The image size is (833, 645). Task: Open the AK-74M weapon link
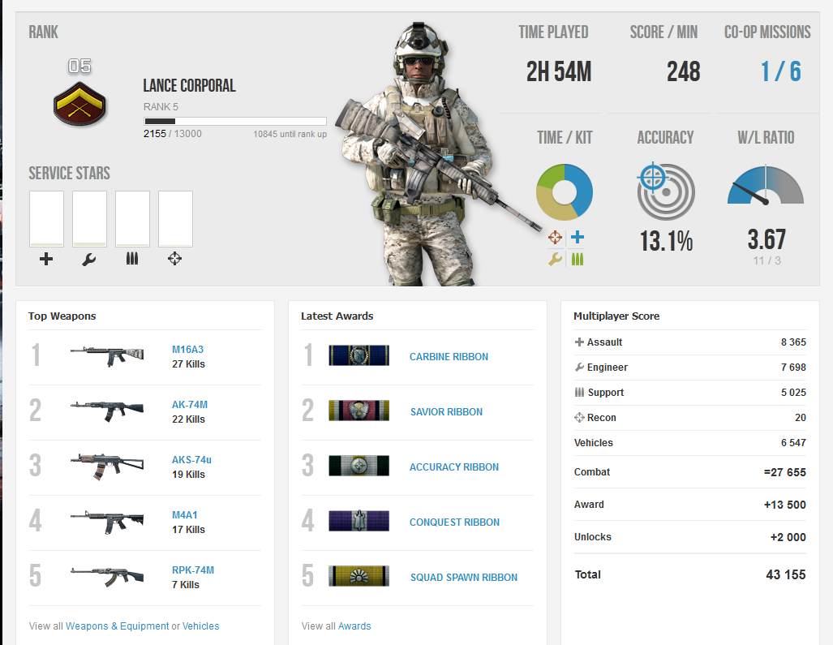(190, 405)
